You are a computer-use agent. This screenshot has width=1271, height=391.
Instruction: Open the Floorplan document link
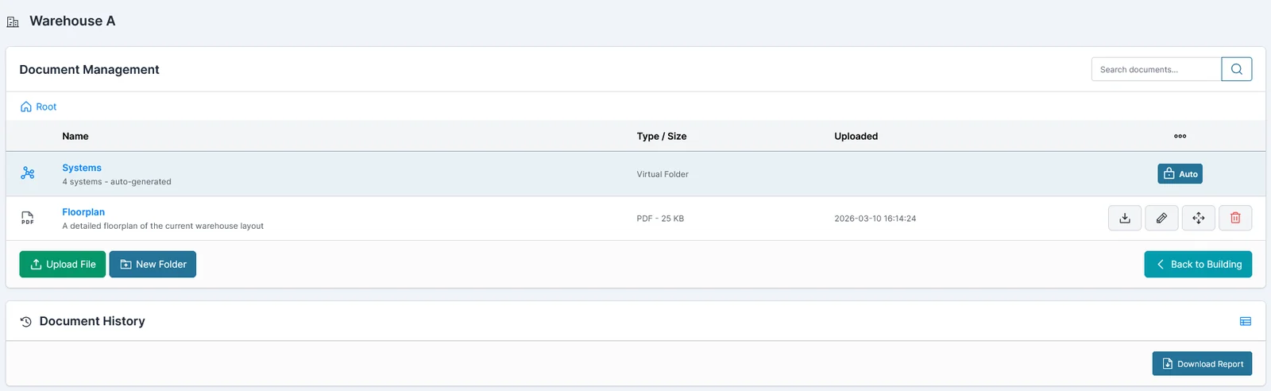tap(83, 212)
